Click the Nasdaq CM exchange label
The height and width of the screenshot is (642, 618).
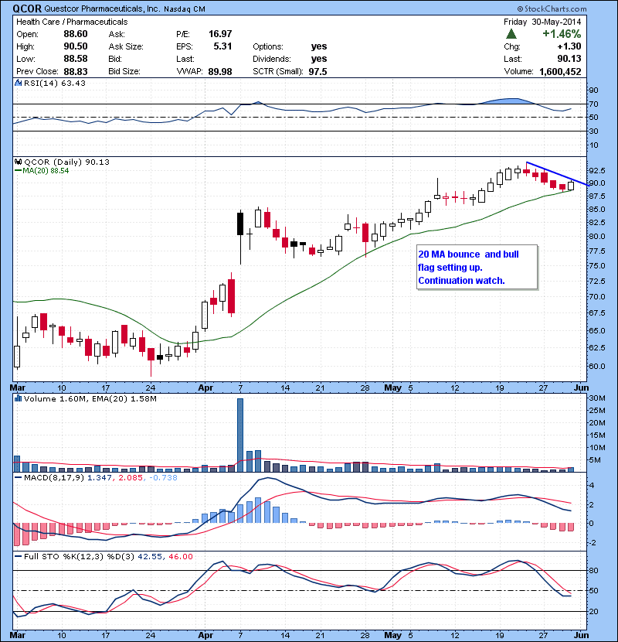(x=185, y=9)
